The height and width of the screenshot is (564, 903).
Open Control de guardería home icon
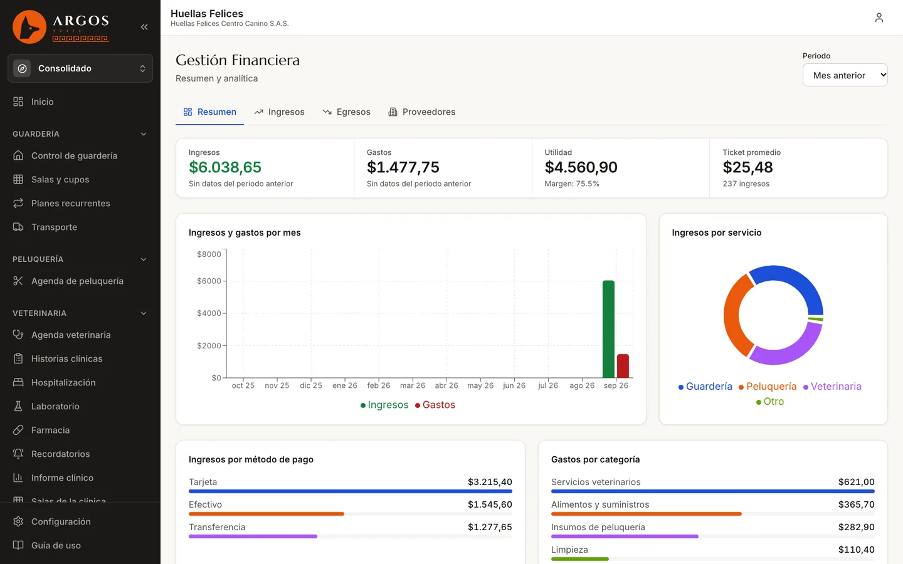pos(18,155)
